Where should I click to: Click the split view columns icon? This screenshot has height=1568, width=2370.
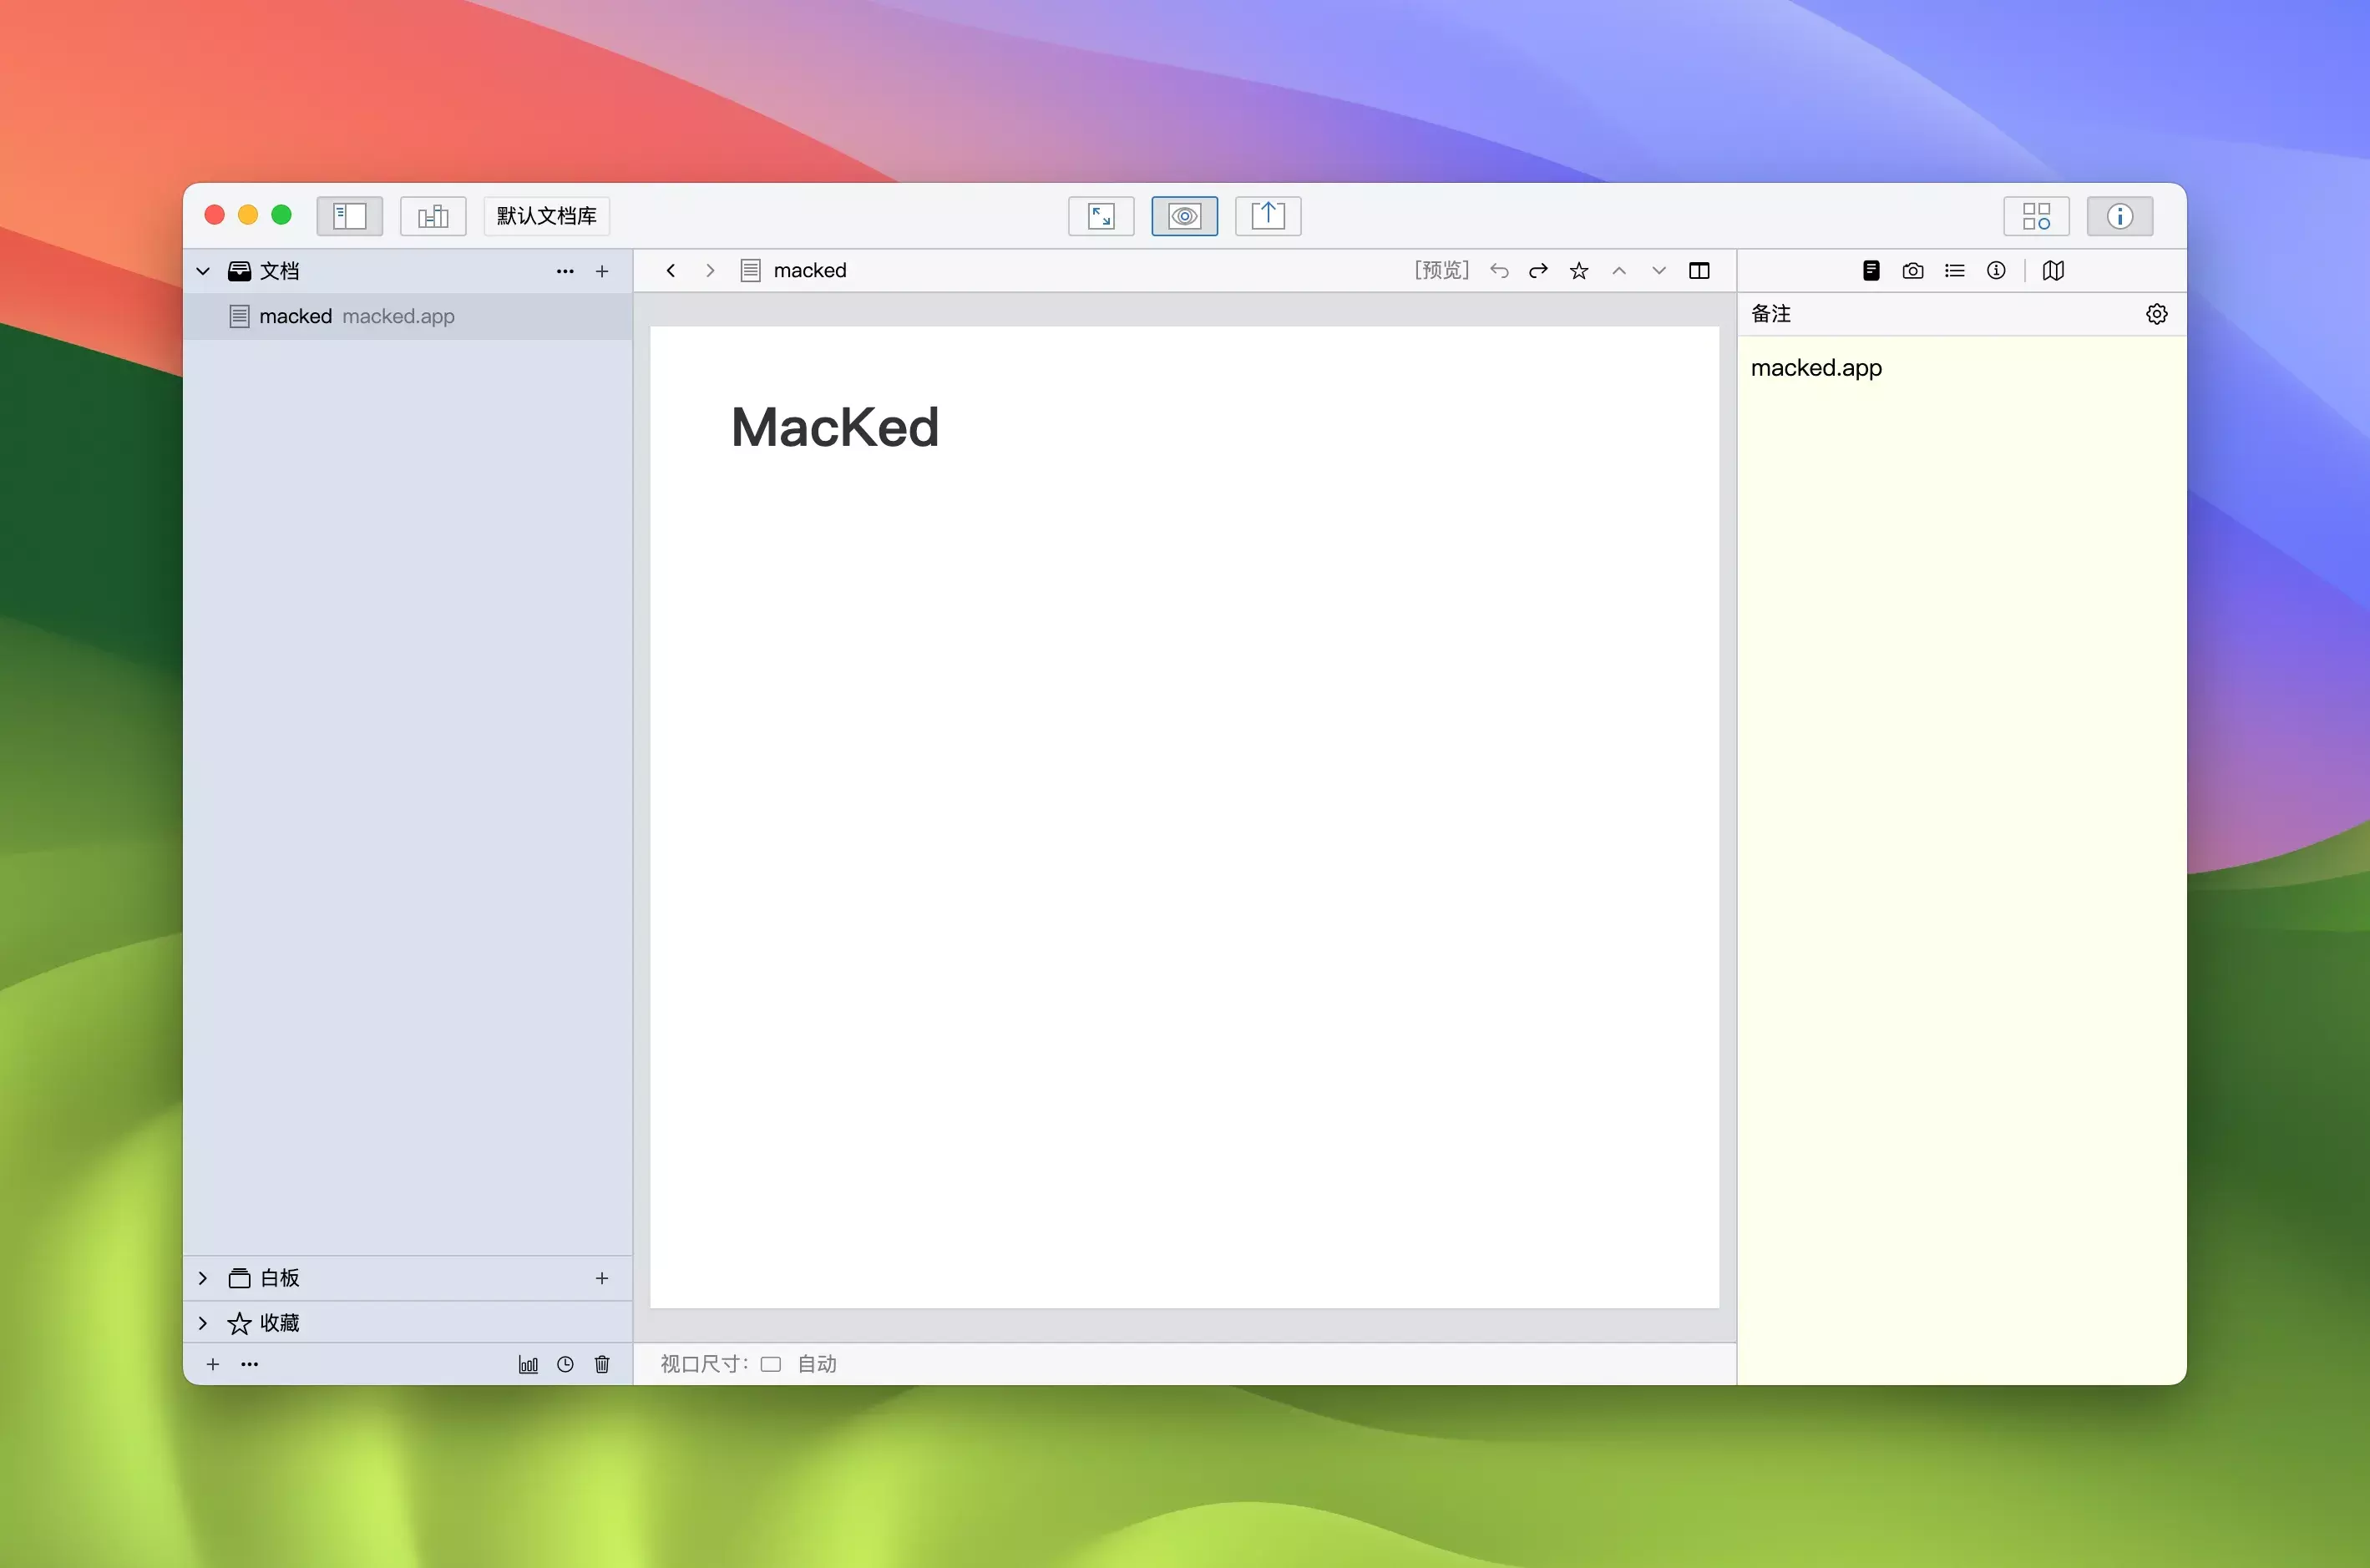click(x=1698, y=271)
